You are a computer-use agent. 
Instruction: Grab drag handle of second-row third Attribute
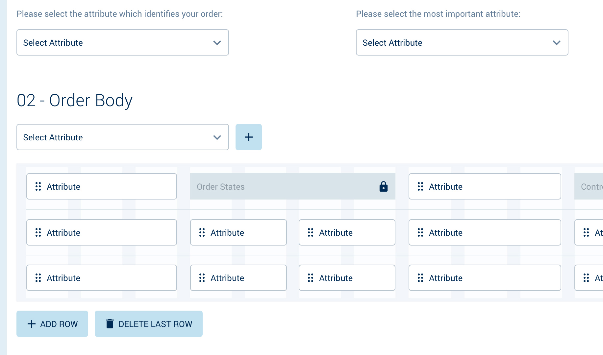click(x=311, y=232)
